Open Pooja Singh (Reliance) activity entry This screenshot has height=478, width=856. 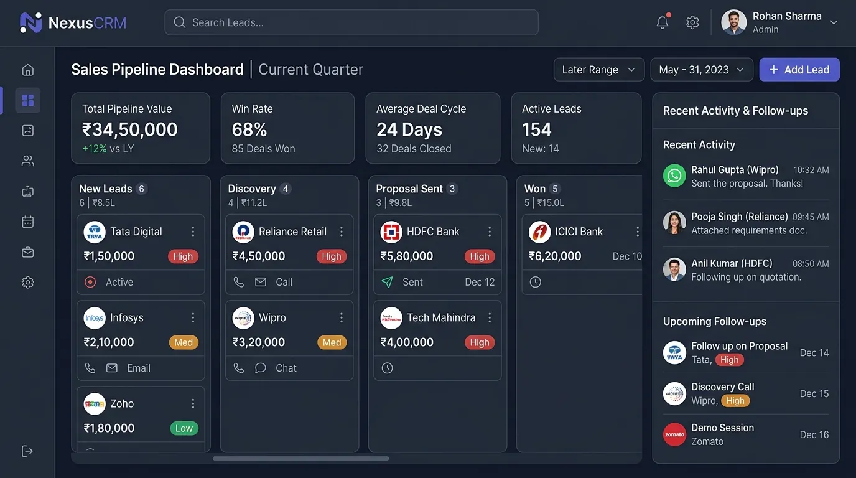point(746,223)
